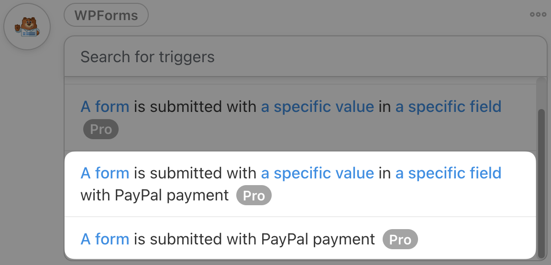Focus the Search for triggers field
The width and height of the screenshot is (551, 265).
point(305,57)
